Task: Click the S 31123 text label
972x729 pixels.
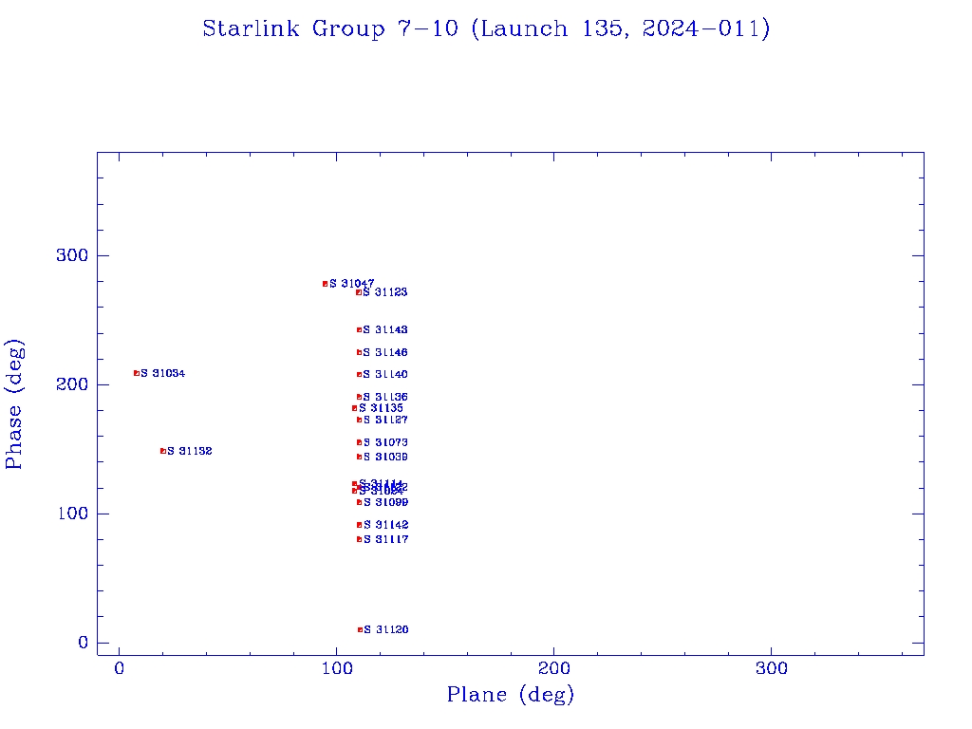Action: pyautogui.click(x=385, y=292)
